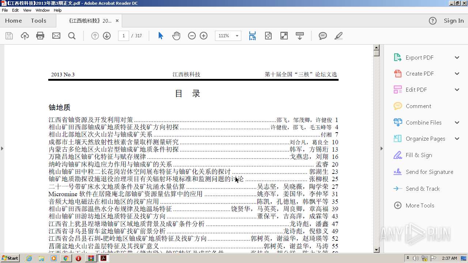Zoom in with plus icon
468x263 pixels.
(x=204, y=36)
